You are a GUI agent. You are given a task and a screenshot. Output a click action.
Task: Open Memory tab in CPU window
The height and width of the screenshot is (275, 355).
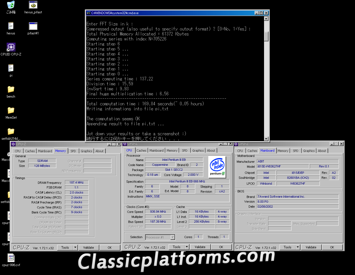click(172, 151)
